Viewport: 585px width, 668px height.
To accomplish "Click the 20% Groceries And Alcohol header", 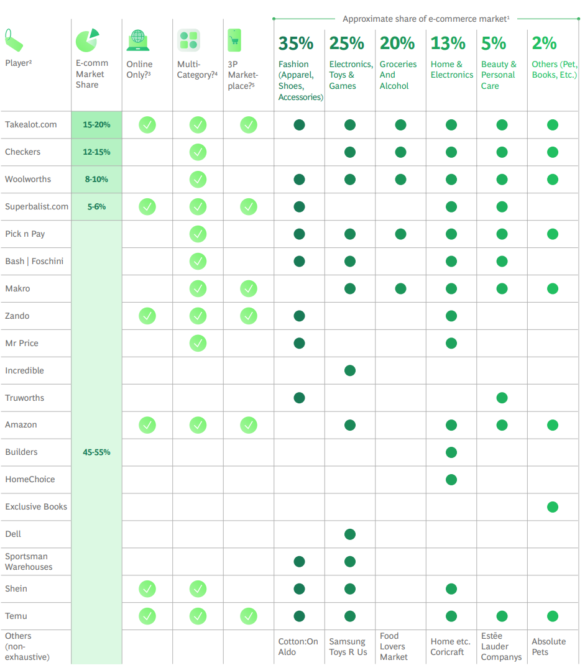I will click(x=397, y=43).
